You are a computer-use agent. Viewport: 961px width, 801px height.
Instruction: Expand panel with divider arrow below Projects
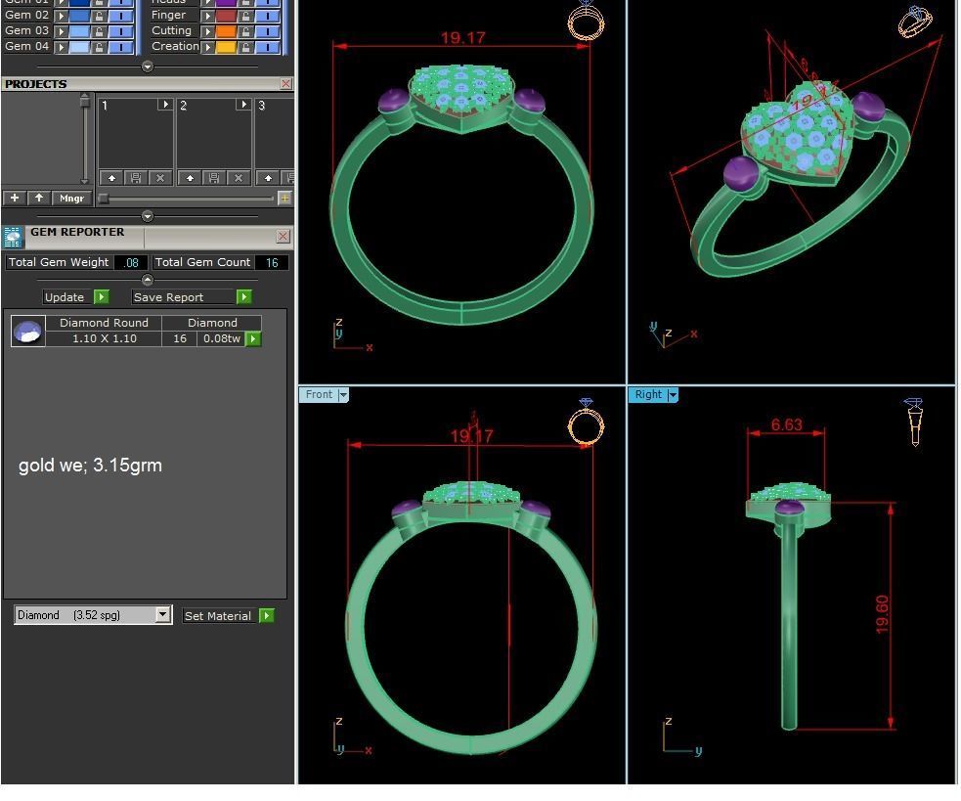[147, 216]
